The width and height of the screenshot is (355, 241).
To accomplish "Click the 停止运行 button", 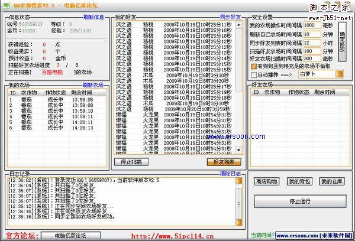I will pos(300,201).
